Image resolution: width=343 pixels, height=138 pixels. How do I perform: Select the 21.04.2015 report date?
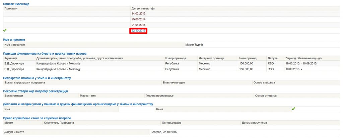click(138, 25)
